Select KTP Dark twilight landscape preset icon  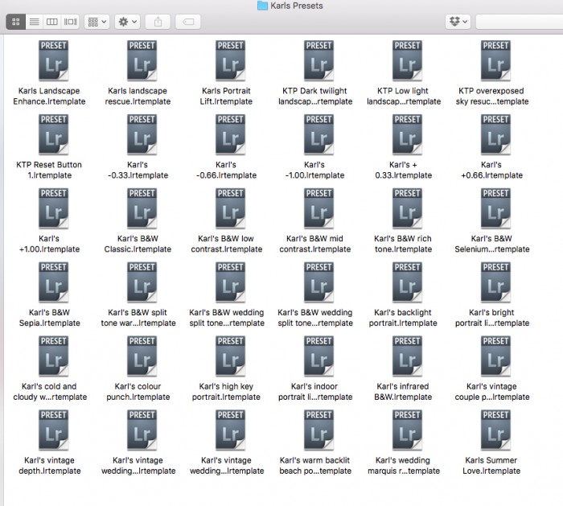pos(318,60)
